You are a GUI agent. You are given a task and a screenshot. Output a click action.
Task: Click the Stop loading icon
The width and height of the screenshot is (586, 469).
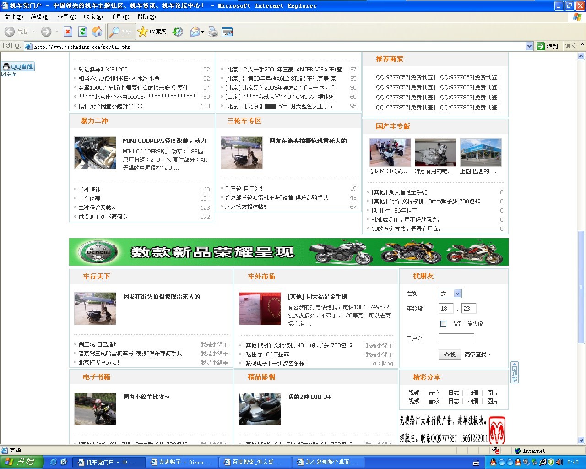[68, 32]
